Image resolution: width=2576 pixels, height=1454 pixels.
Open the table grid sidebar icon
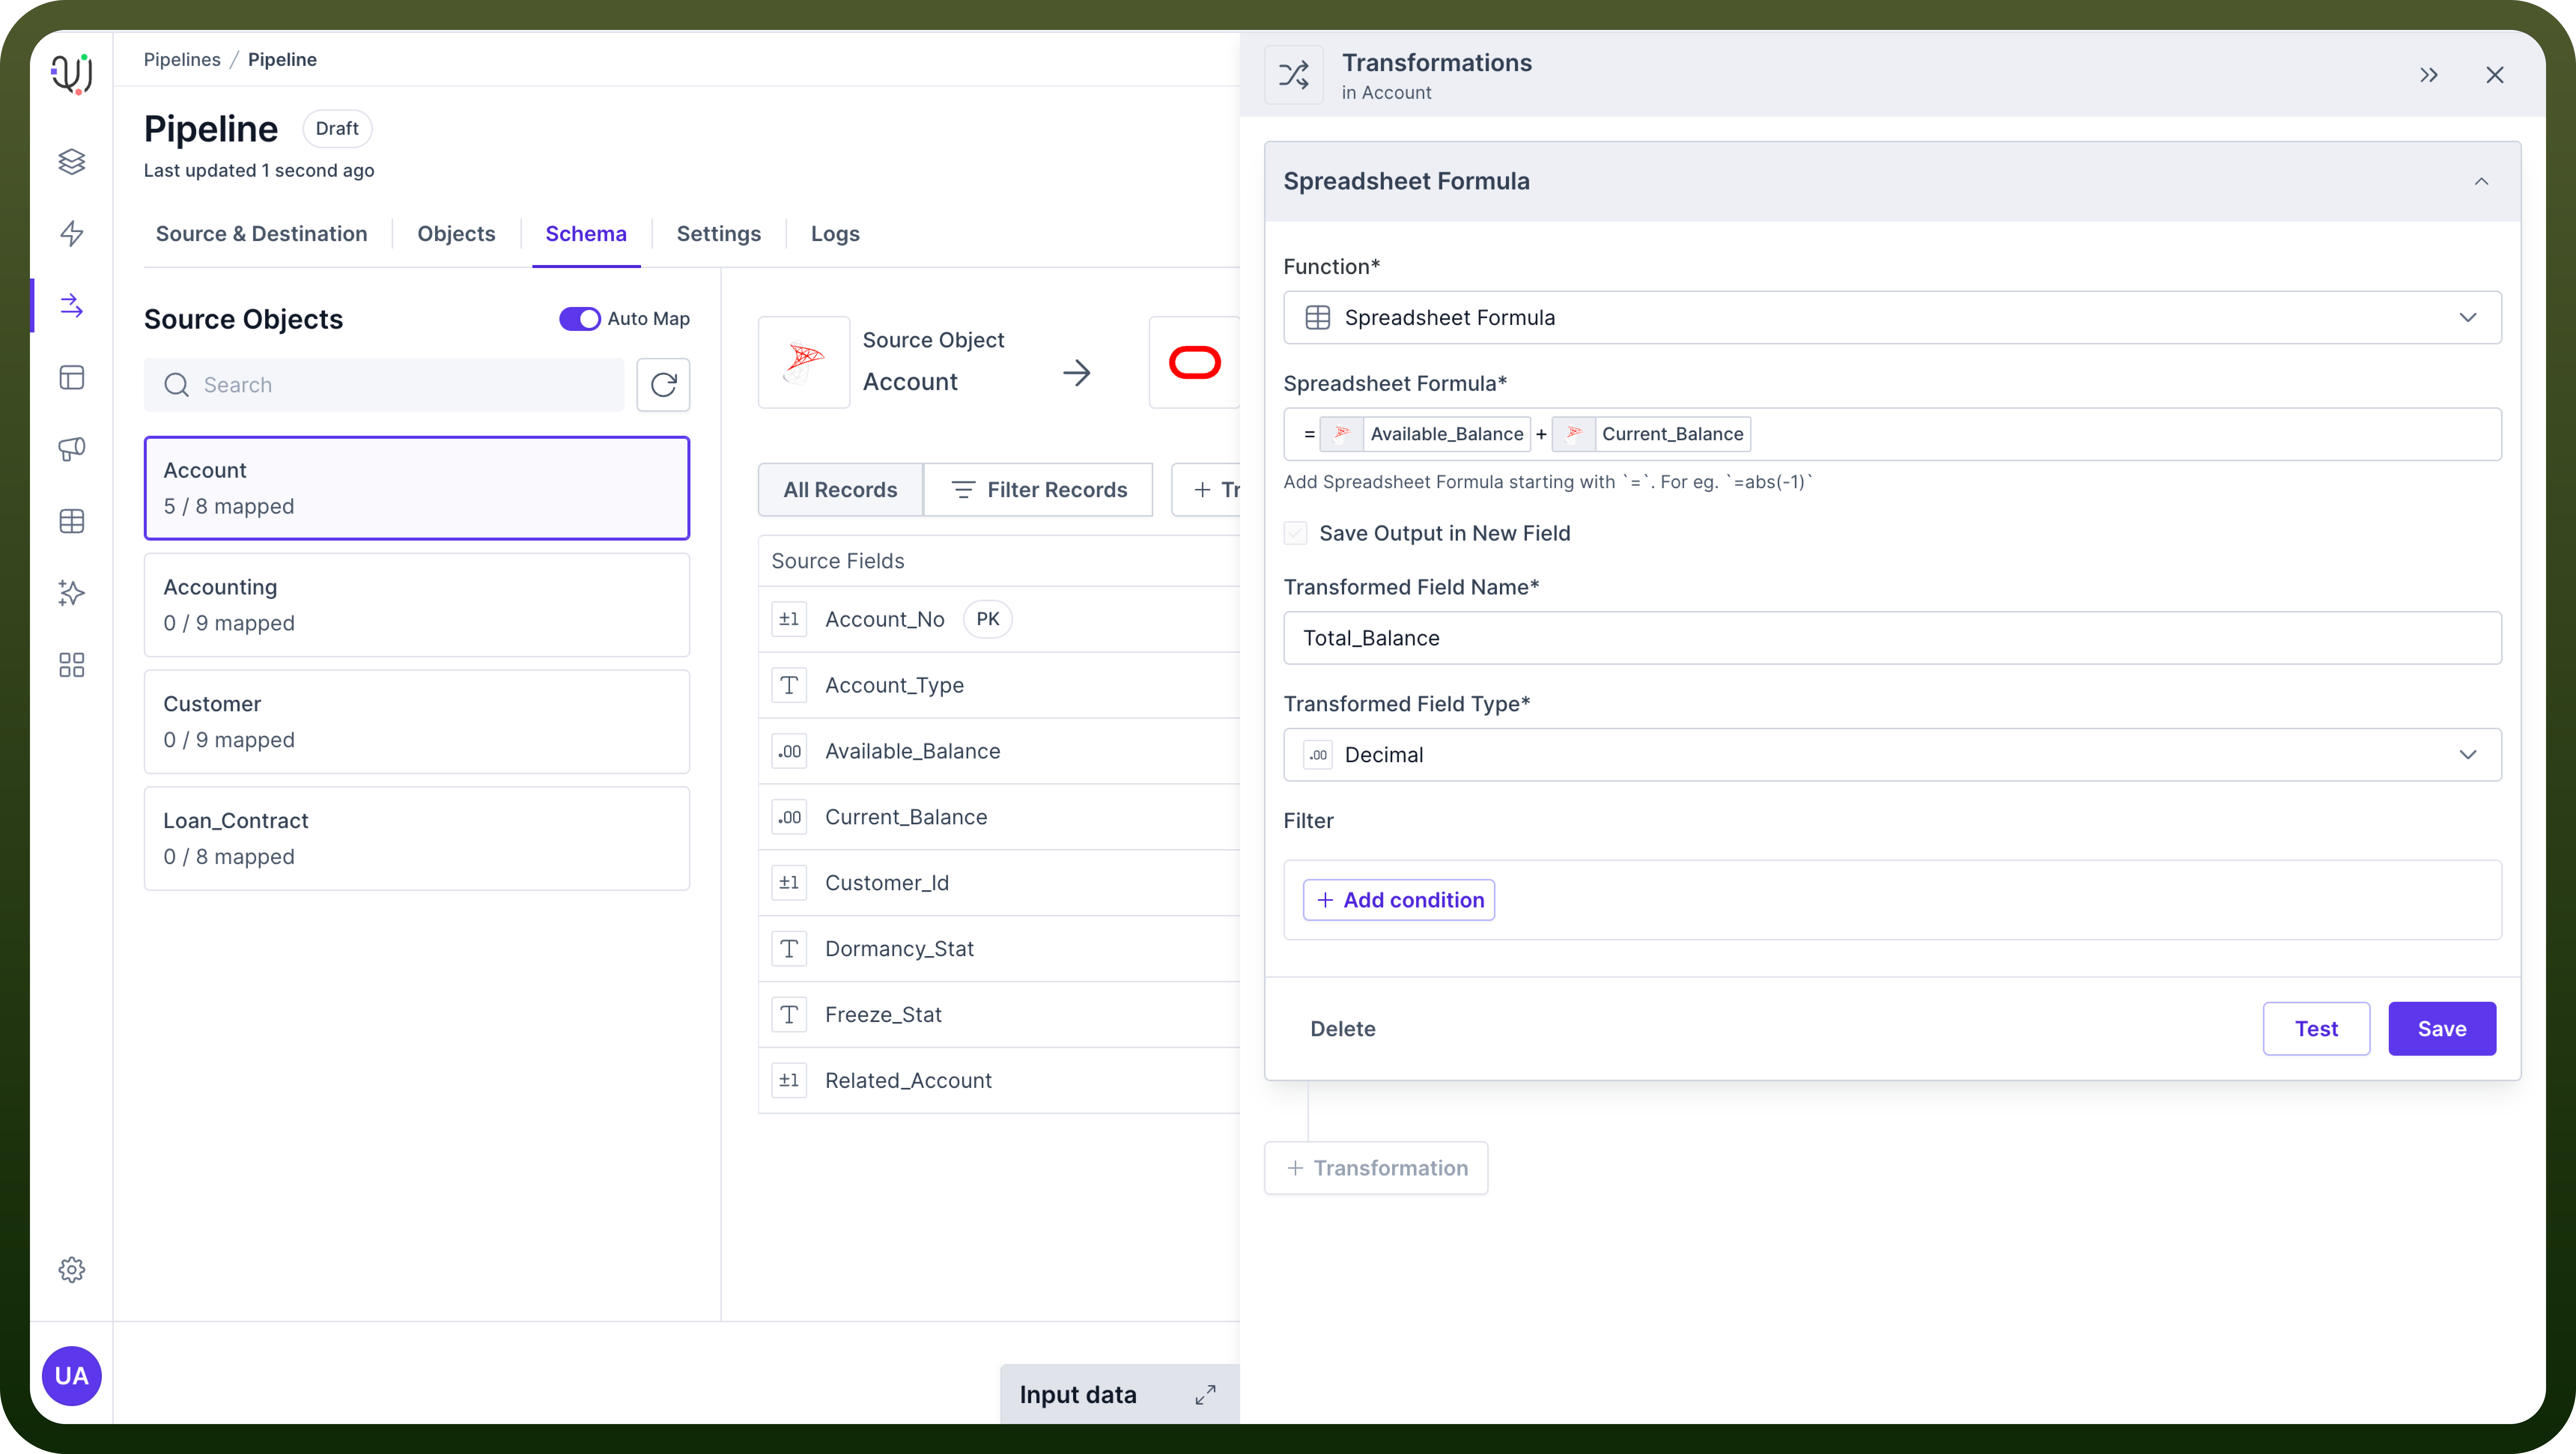coord(71,521)
